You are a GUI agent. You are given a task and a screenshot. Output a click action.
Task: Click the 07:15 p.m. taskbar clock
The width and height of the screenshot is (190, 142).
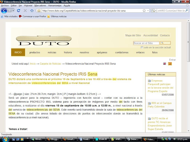click(x=182, y=139)
